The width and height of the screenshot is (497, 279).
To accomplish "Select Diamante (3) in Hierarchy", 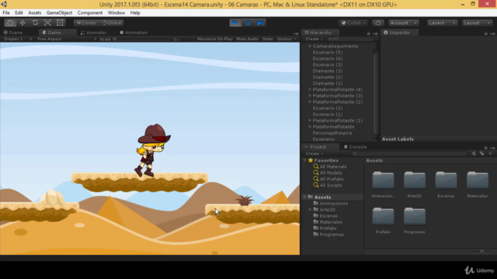I will point(327,71).
